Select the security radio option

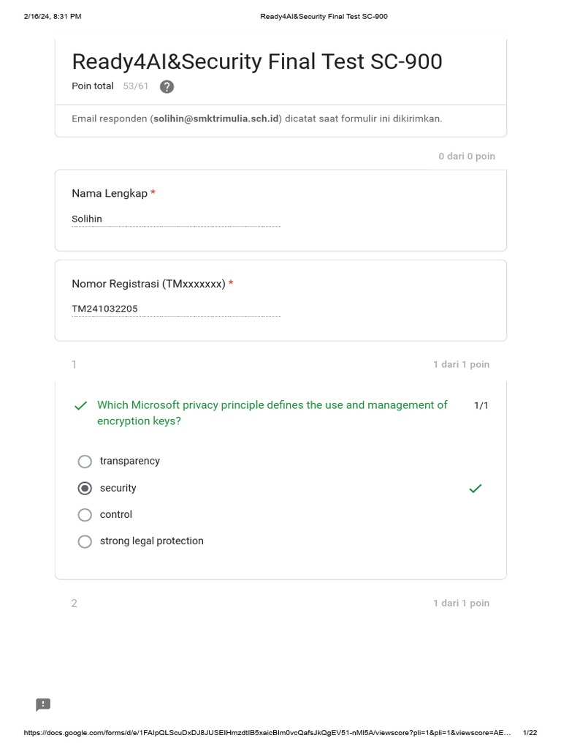(85, 488)
